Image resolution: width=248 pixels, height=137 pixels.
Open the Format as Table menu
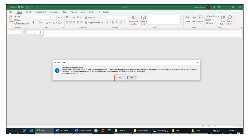point(143,20)
